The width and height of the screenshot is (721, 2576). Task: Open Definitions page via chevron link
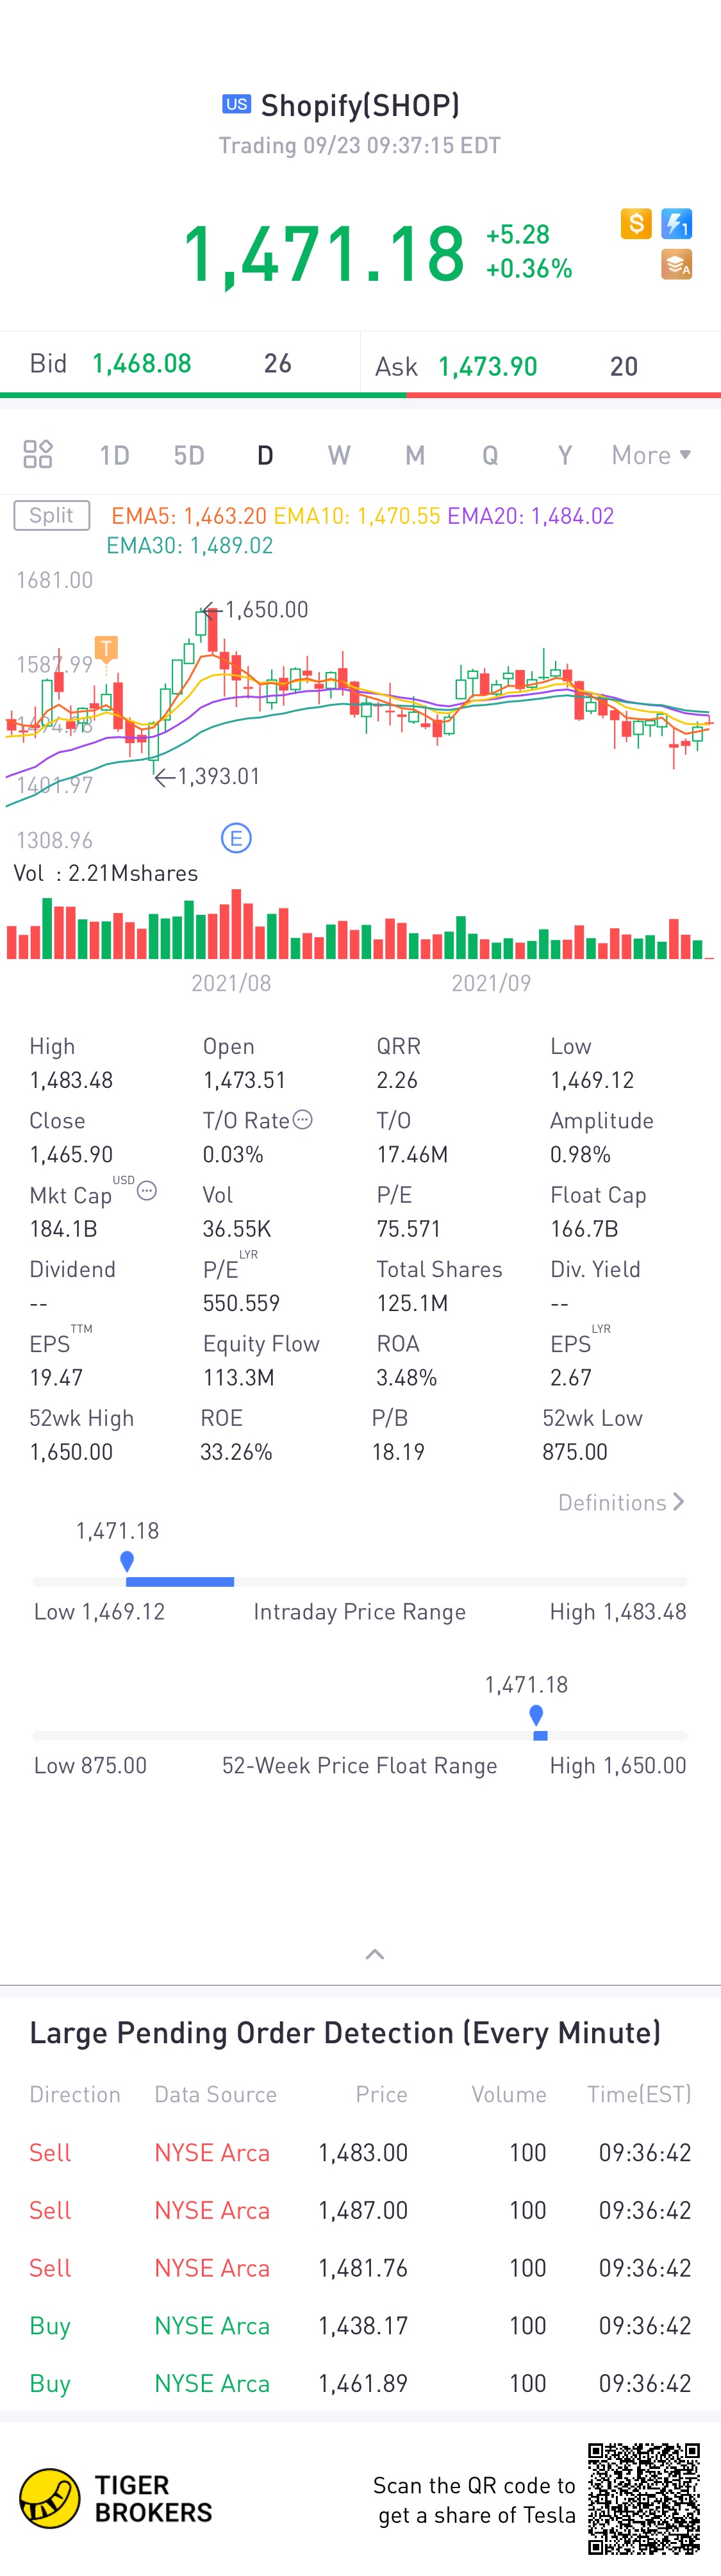[x=621, y=1502]
